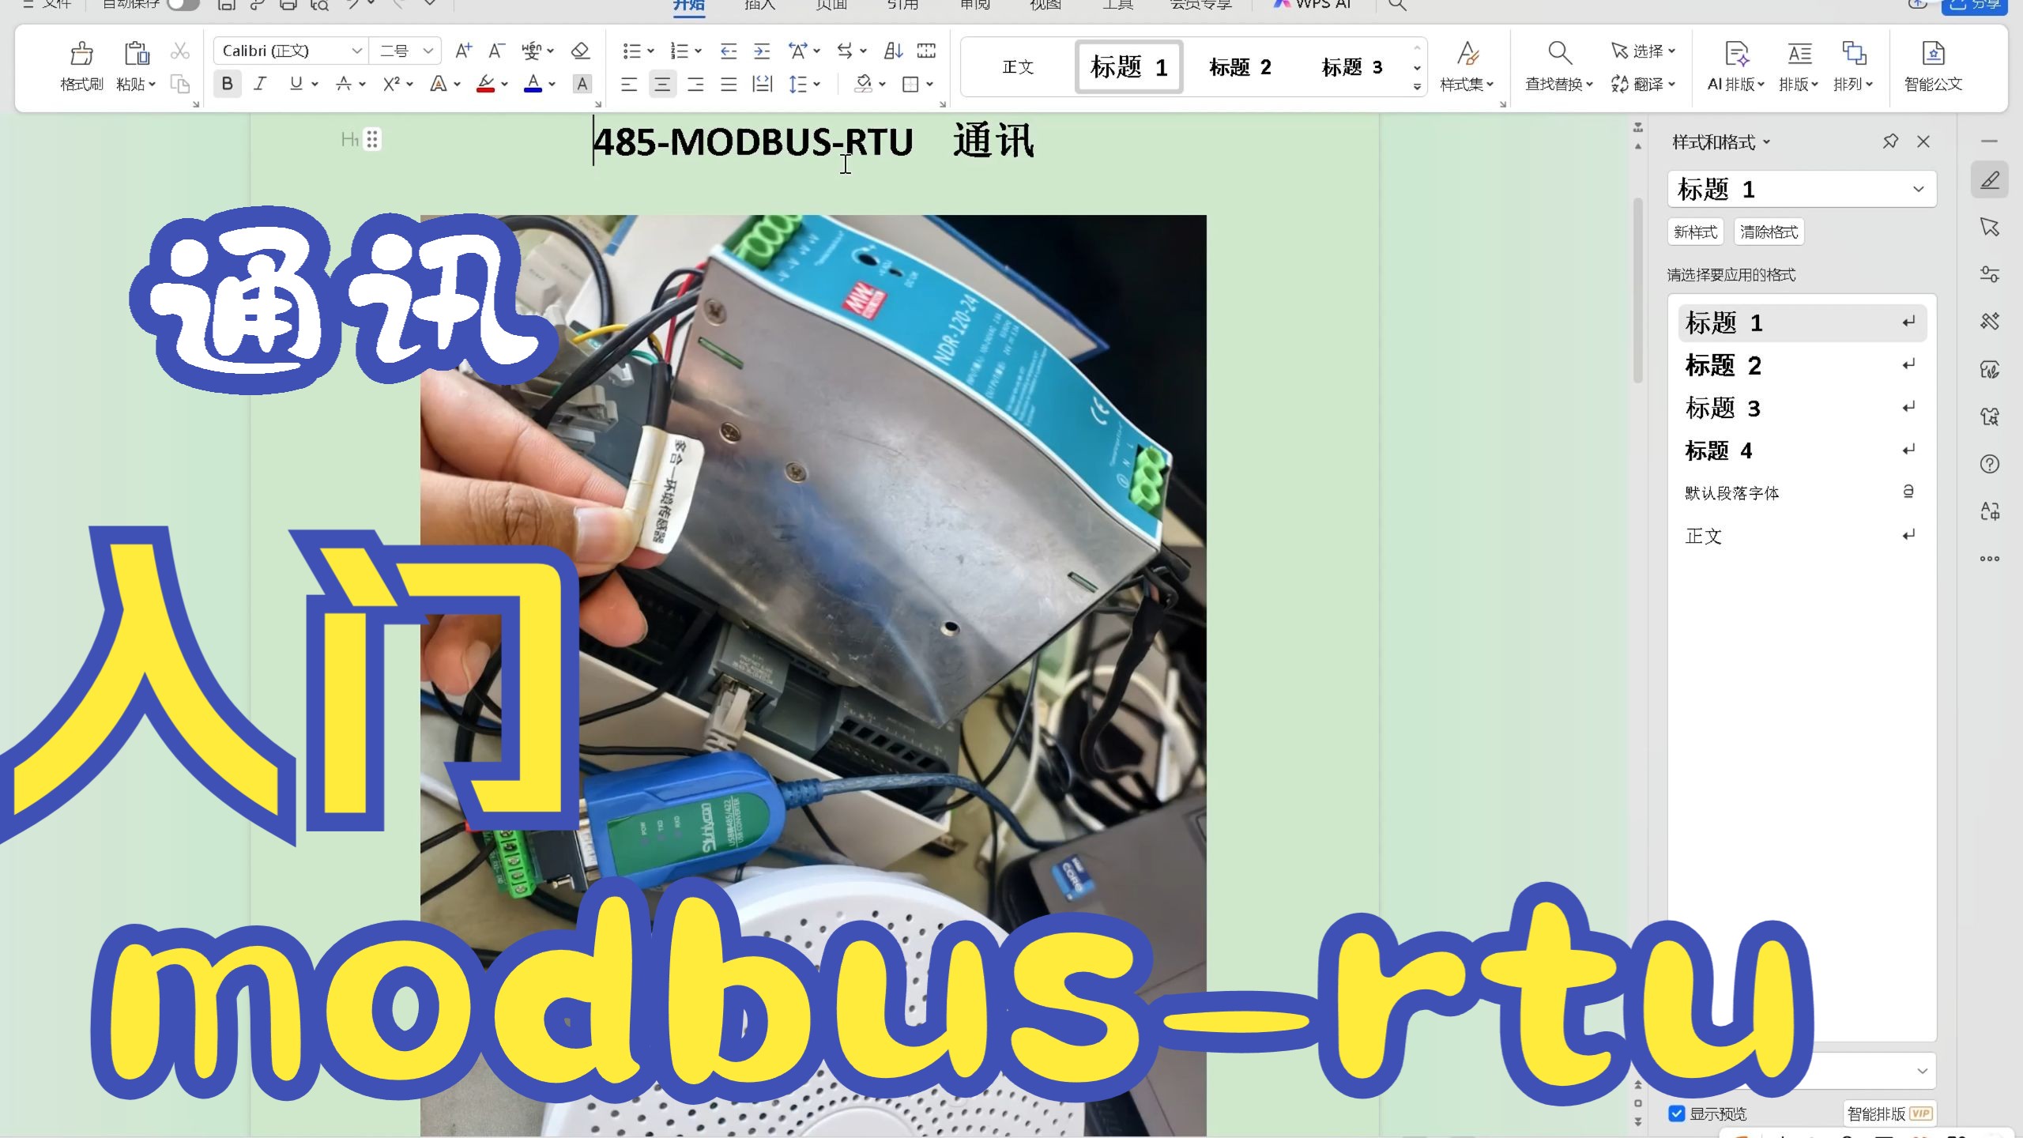Apply strikethrough formatting
This screenshot has width=2023, height=1138.
(x=344, y=84)
